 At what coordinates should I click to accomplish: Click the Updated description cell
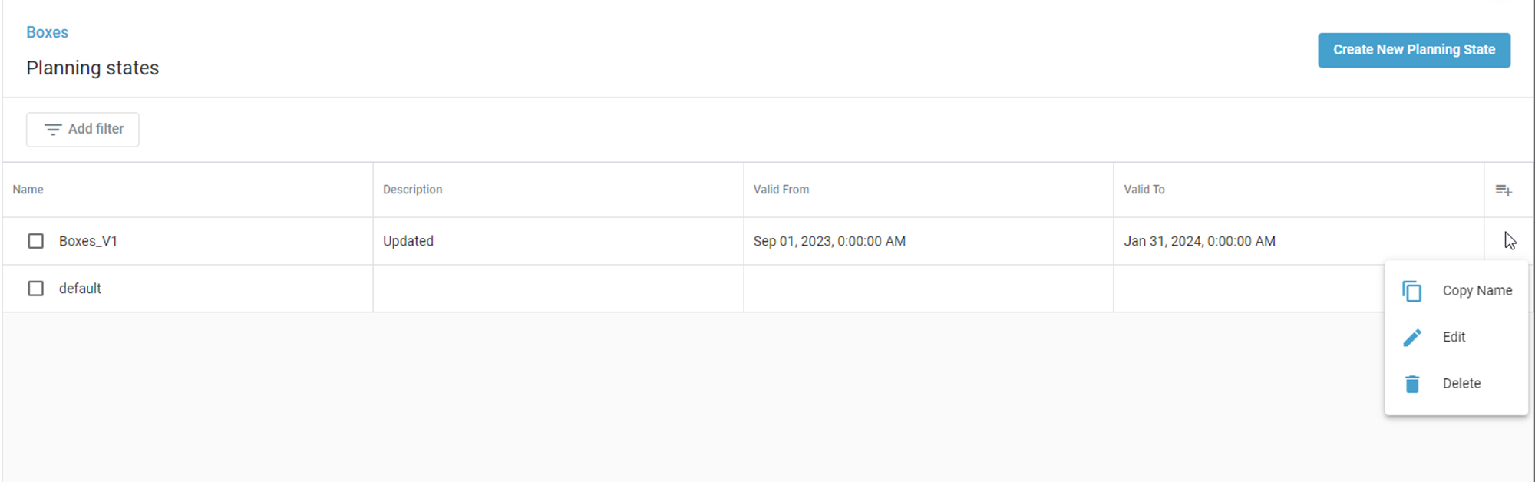(408, 241)
